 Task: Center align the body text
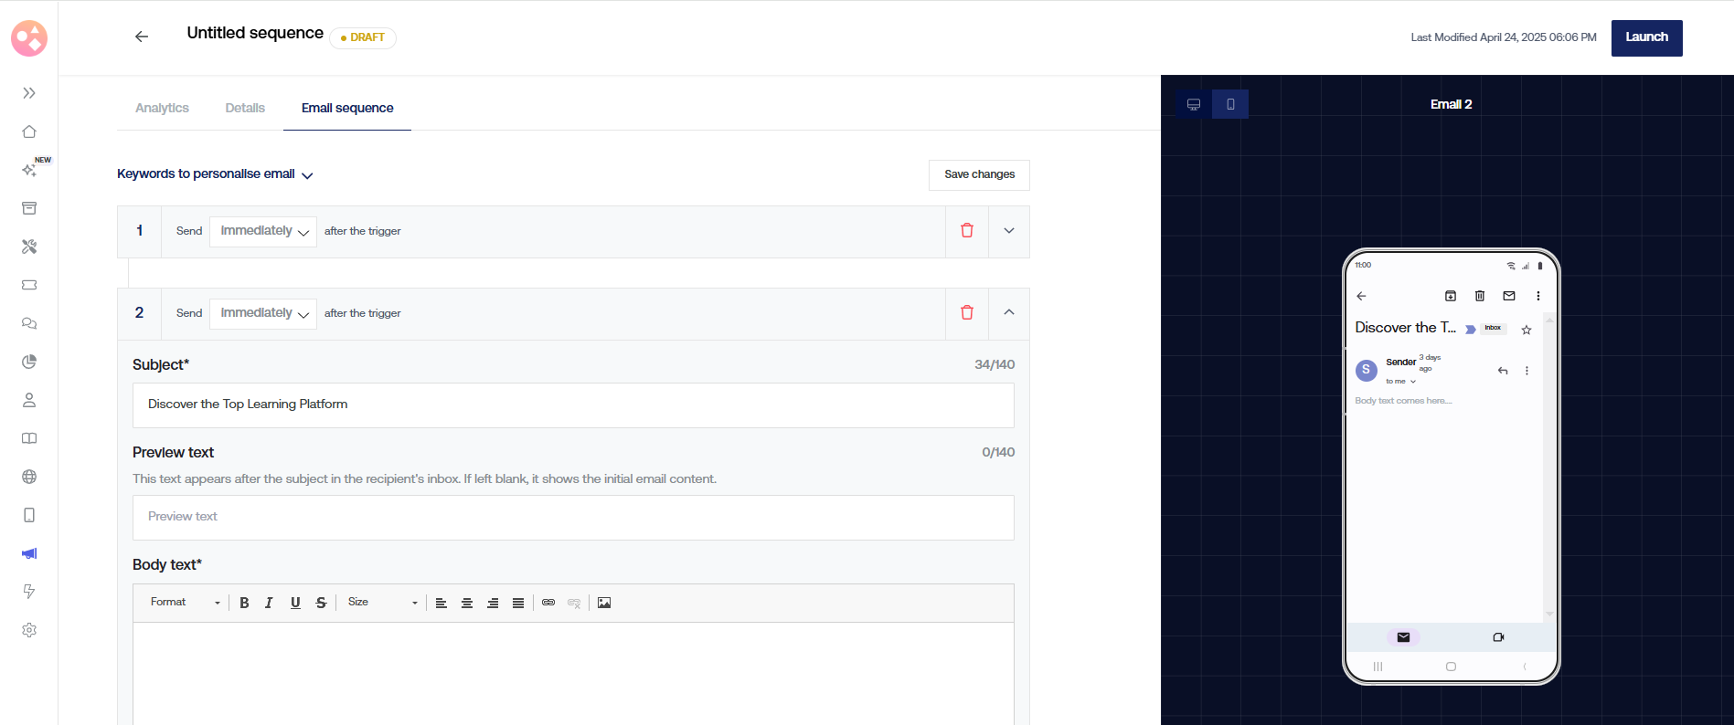click(x=467, y=603)
